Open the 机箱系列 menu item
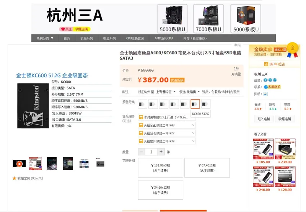This screenshot has width=306, height=212. [87, 38]
